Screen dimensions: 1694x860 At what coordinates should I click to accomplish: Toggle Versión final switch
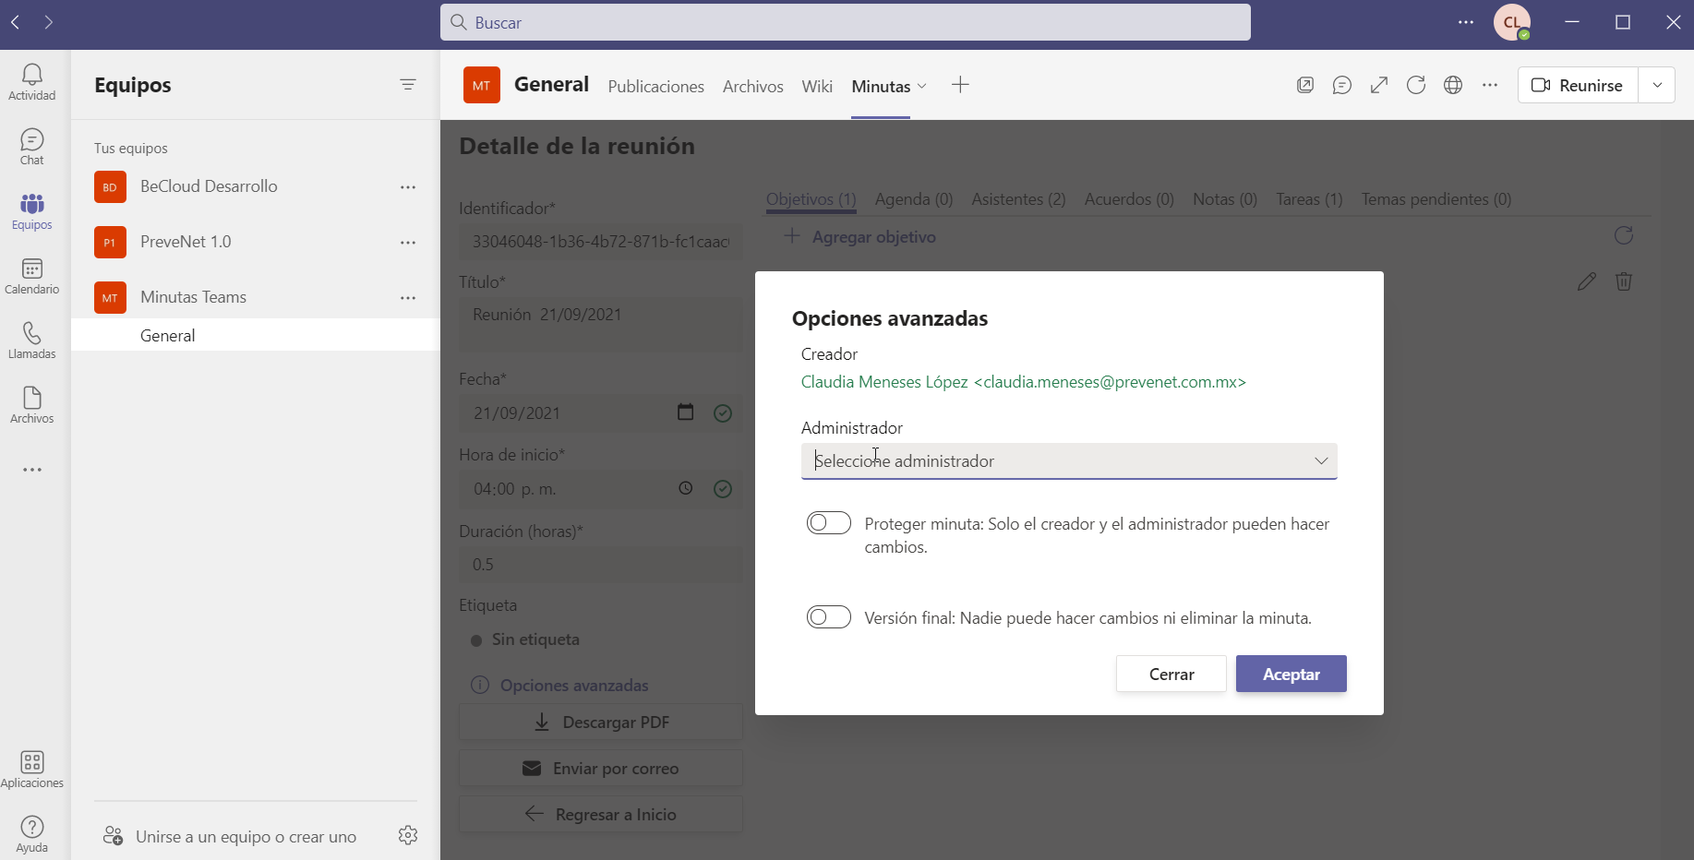[829, 617]
